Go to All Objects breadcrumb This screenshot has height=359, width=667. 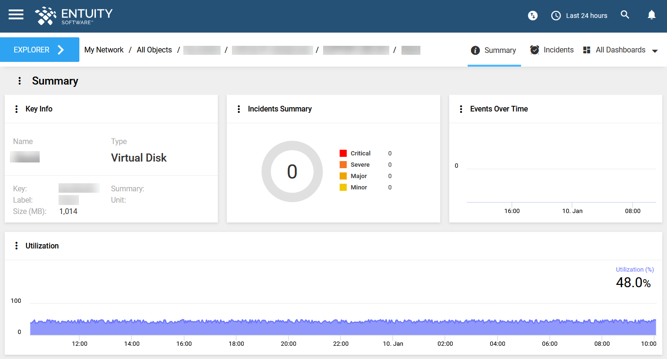(154, 50)
